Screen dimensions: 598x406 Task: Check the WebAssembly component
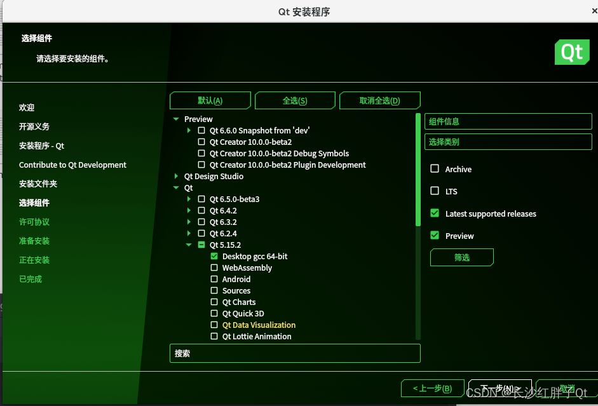(x=214, y=267)
